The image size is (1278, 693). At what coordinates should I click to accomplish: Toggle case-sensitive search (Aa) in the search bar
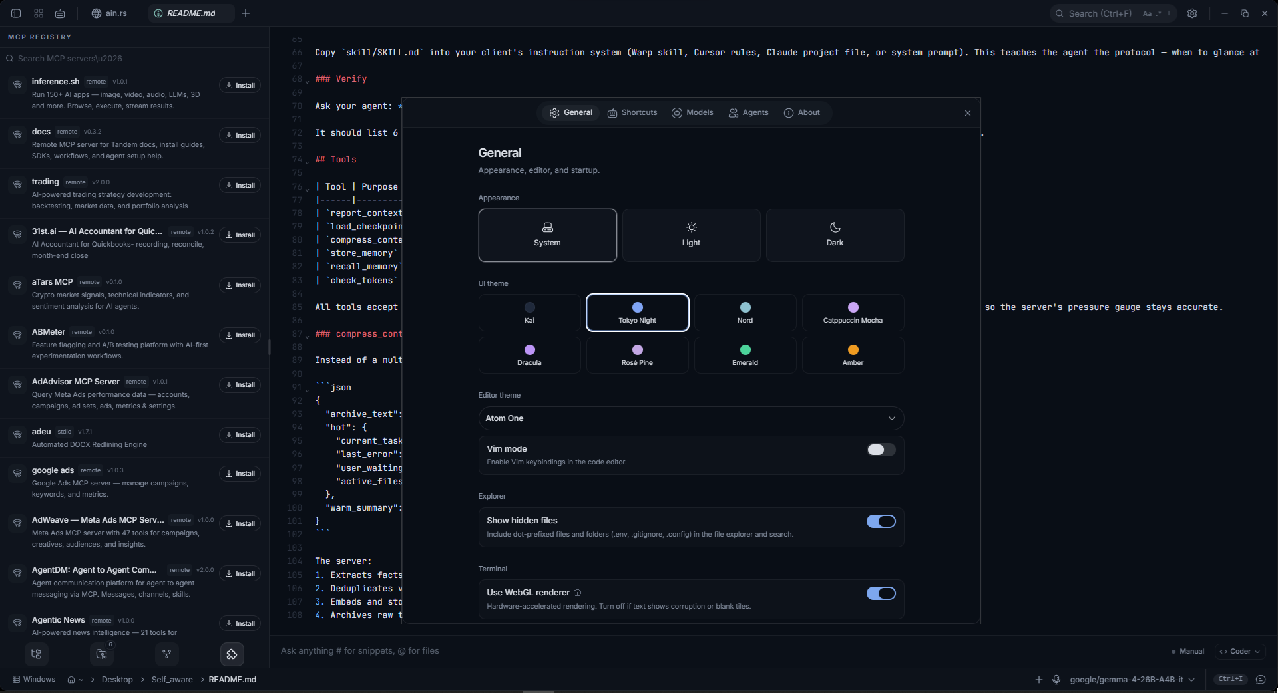pos(1147,13)
